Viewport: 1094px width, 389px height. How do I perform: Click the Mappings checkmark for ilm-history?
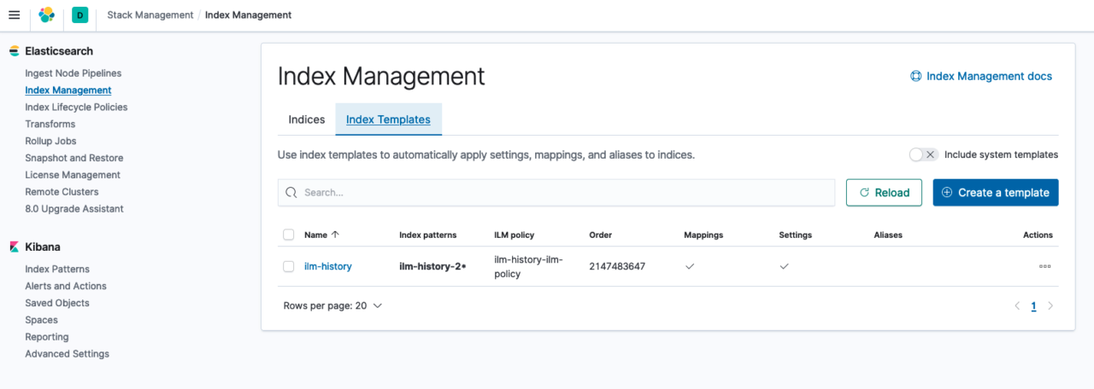click(x=690, y=266)
